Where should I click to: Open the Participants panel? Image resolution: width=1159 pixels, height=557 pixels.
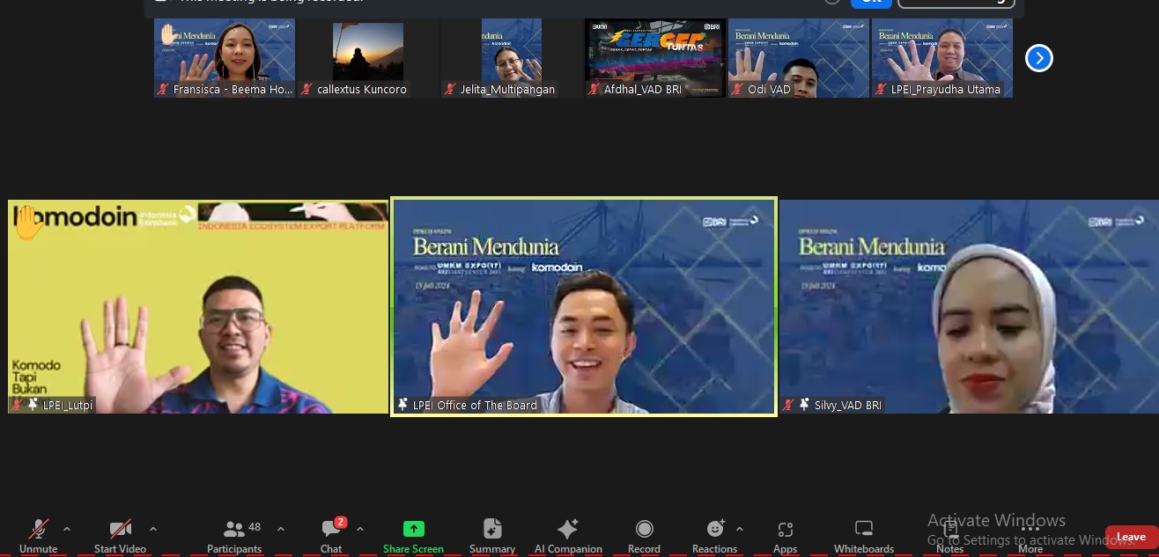pyautogui.click(x=234, y=534)
